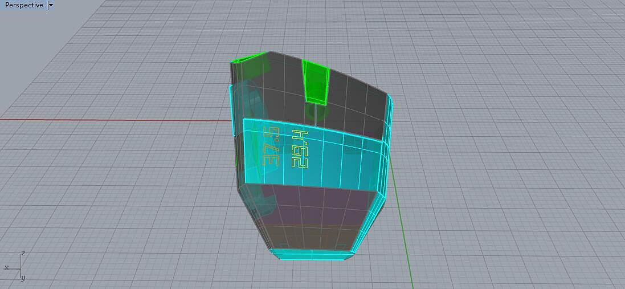
Task: Select the yellow '62.4' text curves
Action: pos(300,149)
